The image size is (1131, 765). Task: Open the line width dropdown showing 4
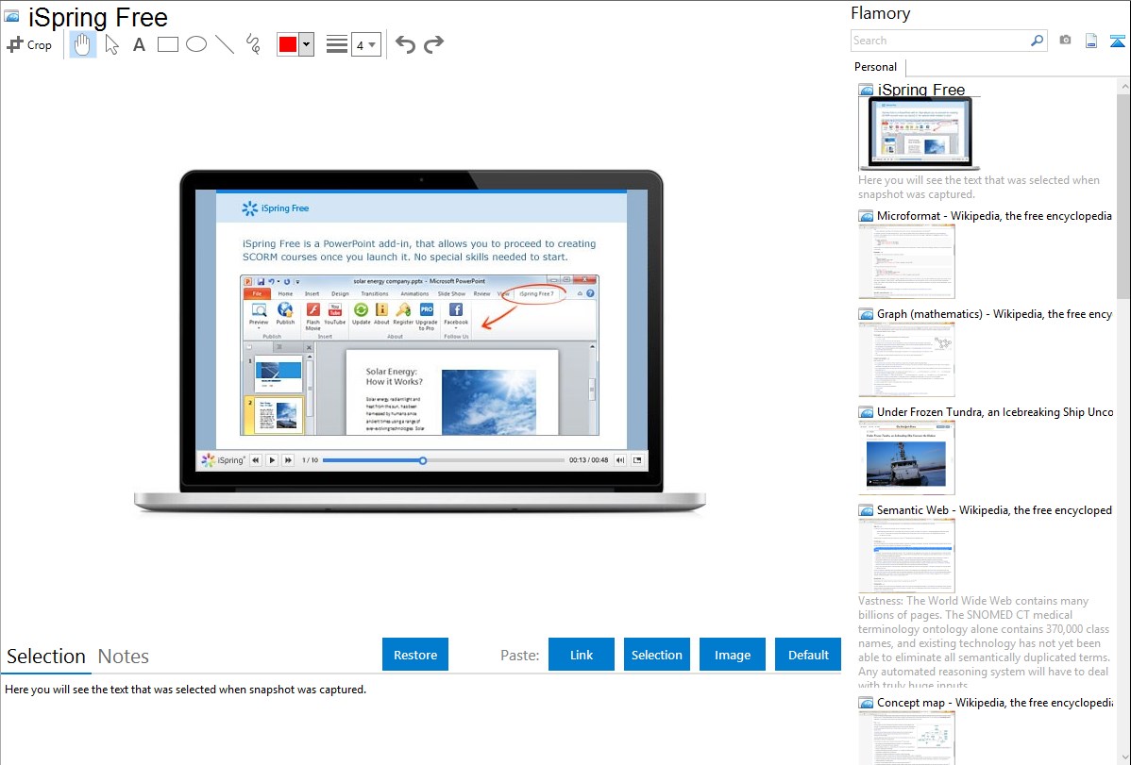coord(365,44)
